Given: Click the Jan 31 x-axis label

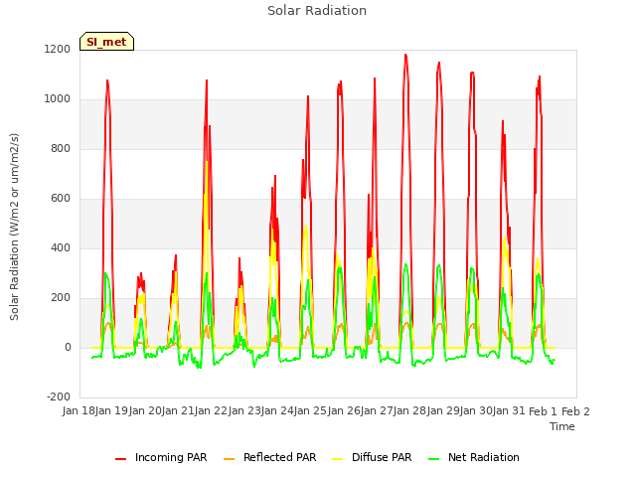Looking at the screenshot, I should click(509, 411).
